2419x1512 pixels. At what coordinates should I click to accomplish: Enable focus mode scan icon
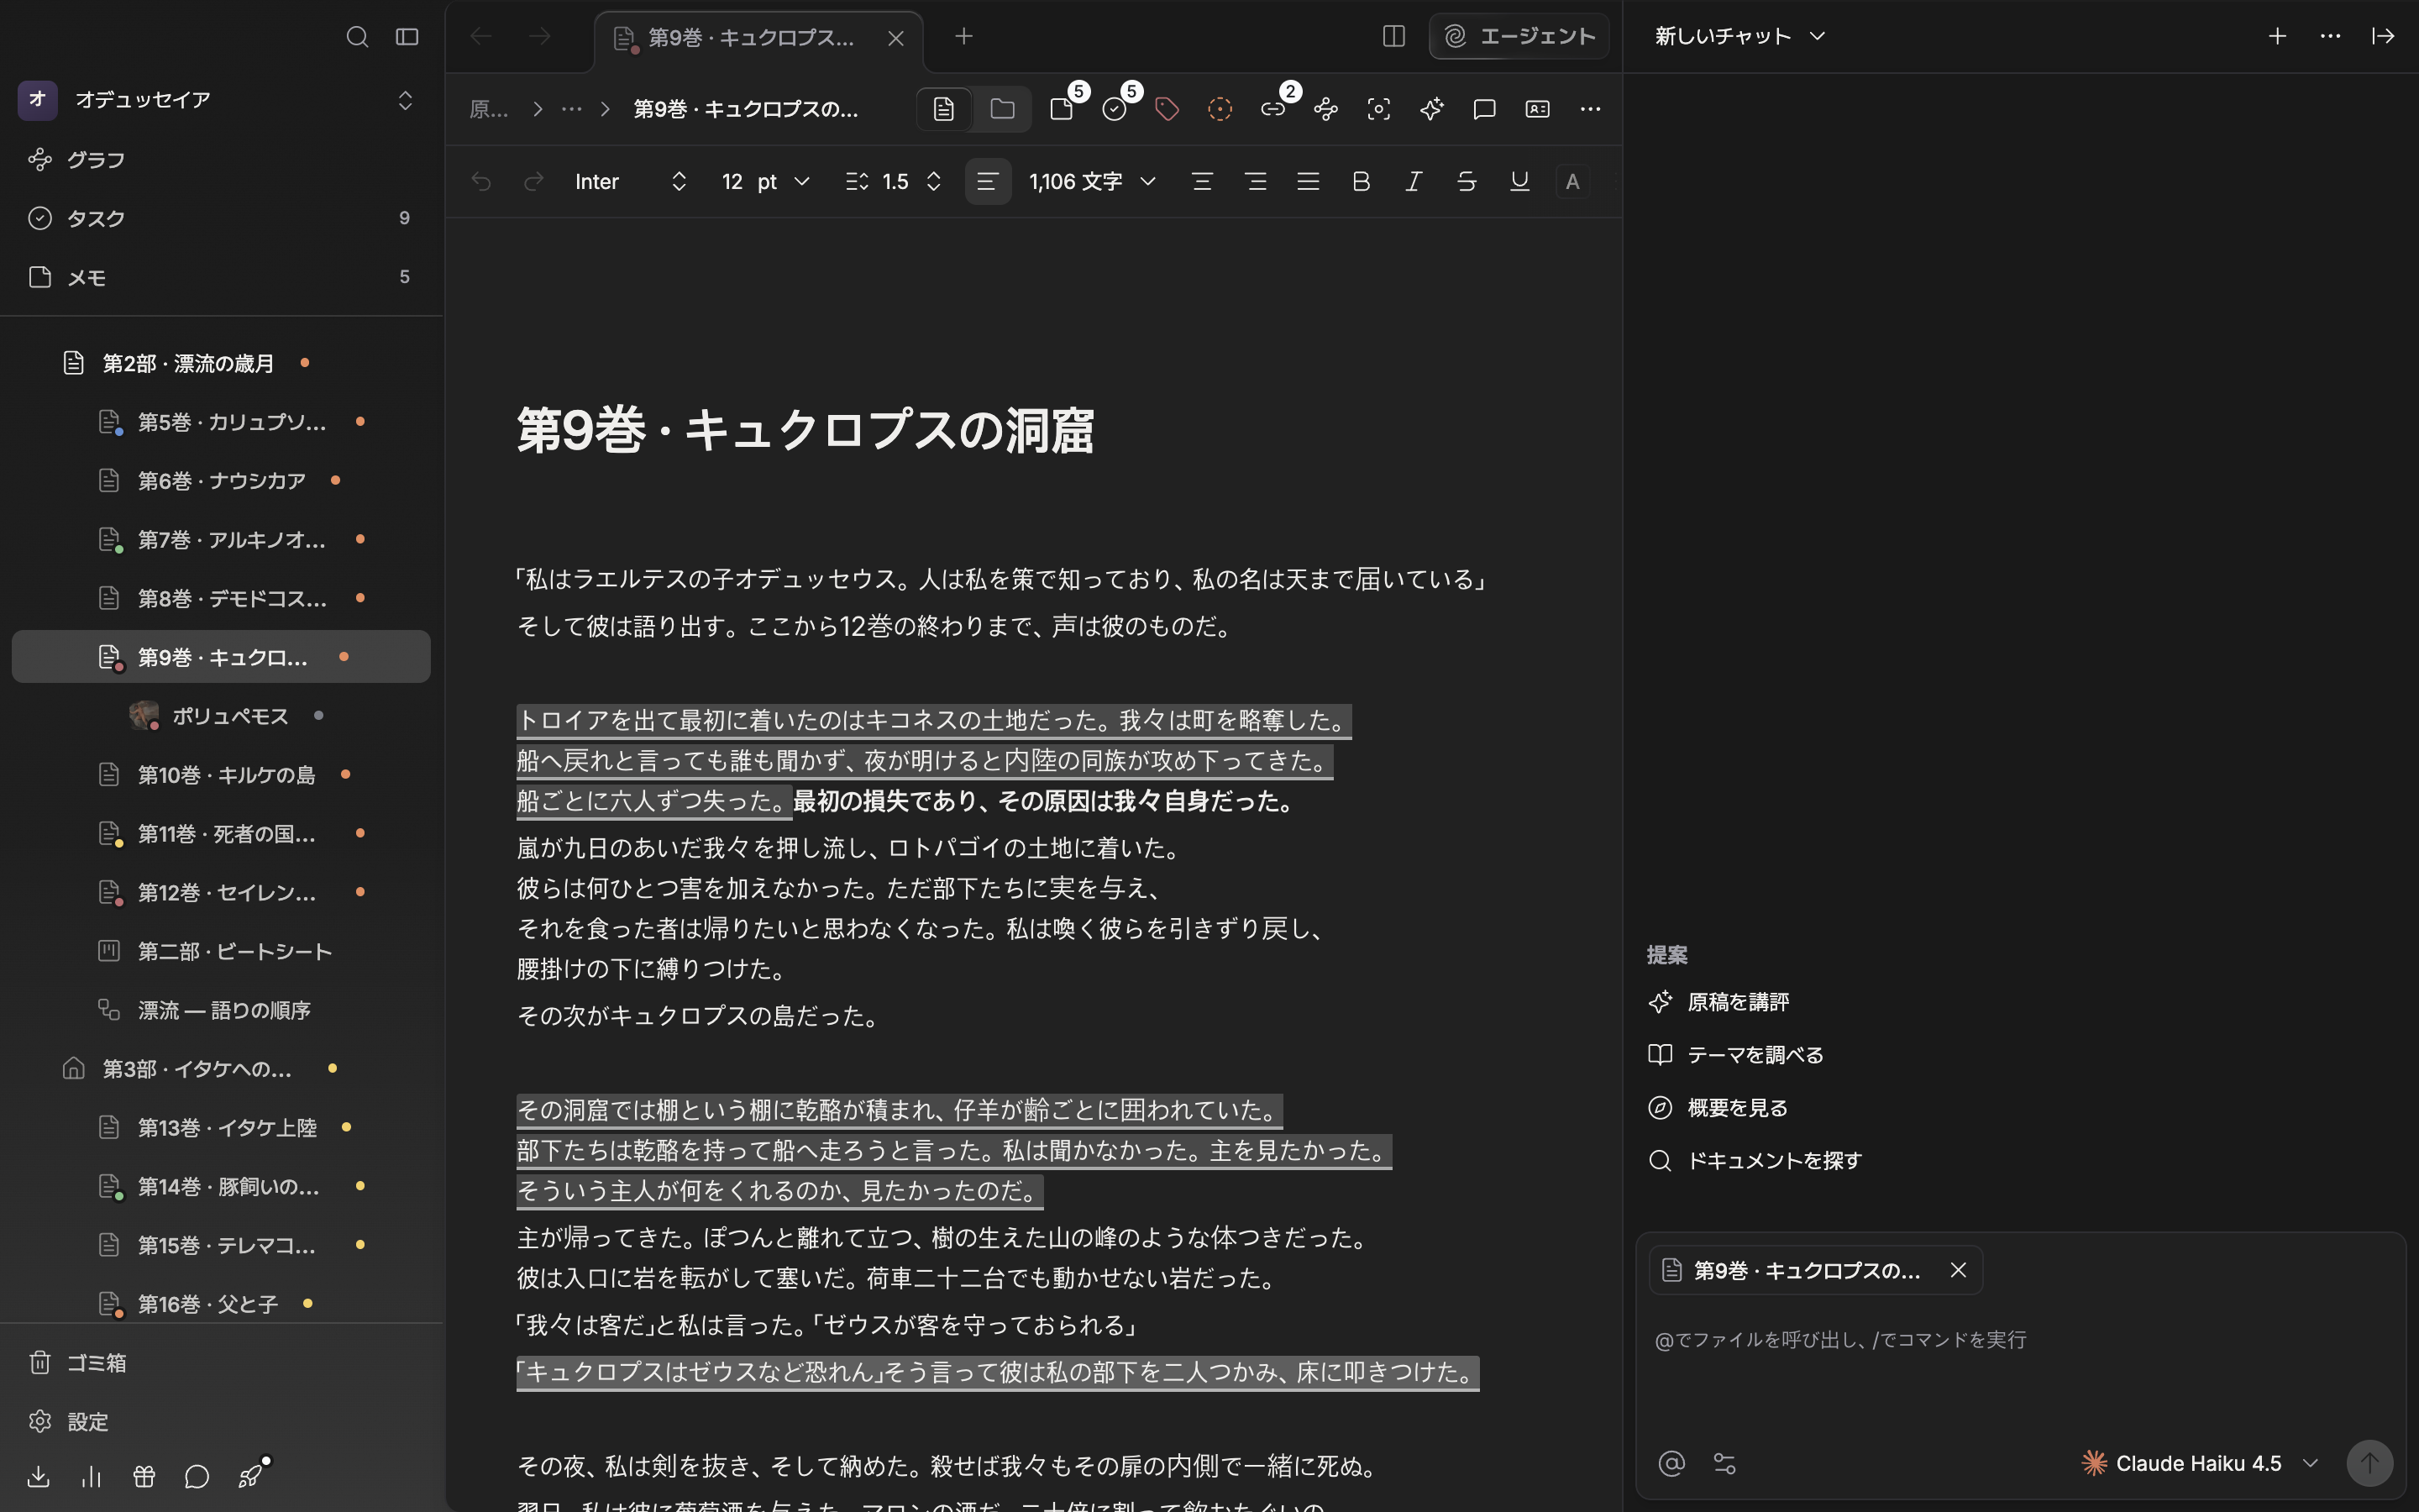click(x=1379, y=109)
